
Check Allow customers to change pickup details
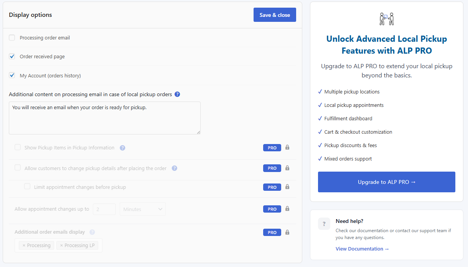(18, 167)
